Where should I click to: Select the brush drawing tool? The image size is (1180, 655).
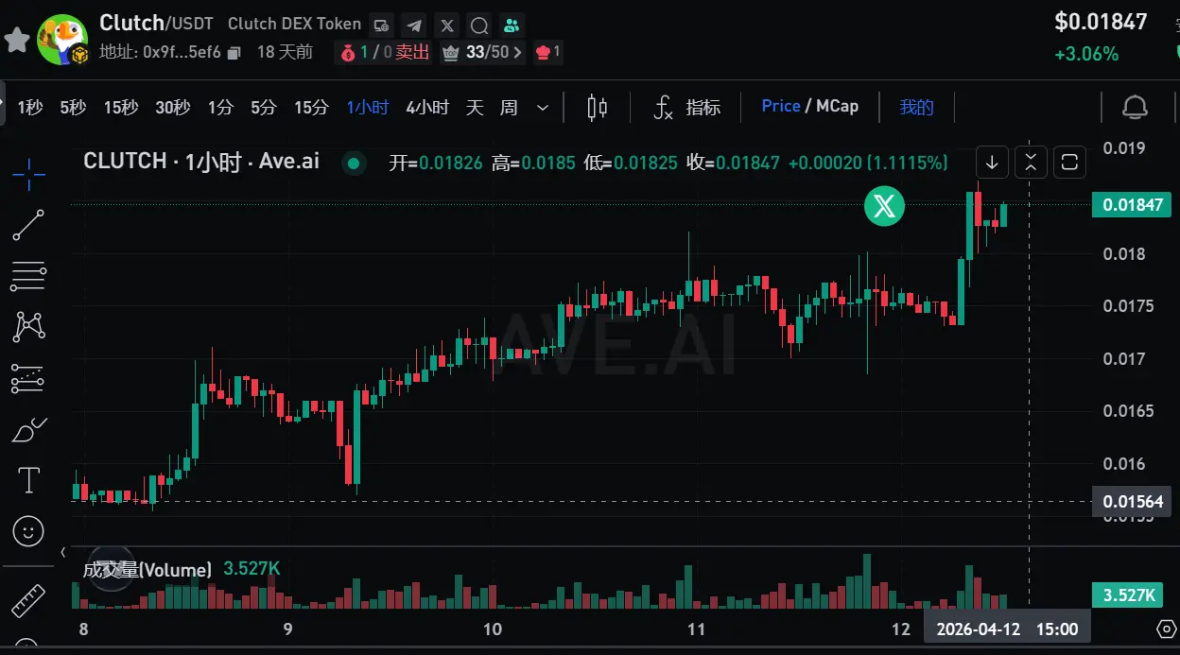point(28,430)
